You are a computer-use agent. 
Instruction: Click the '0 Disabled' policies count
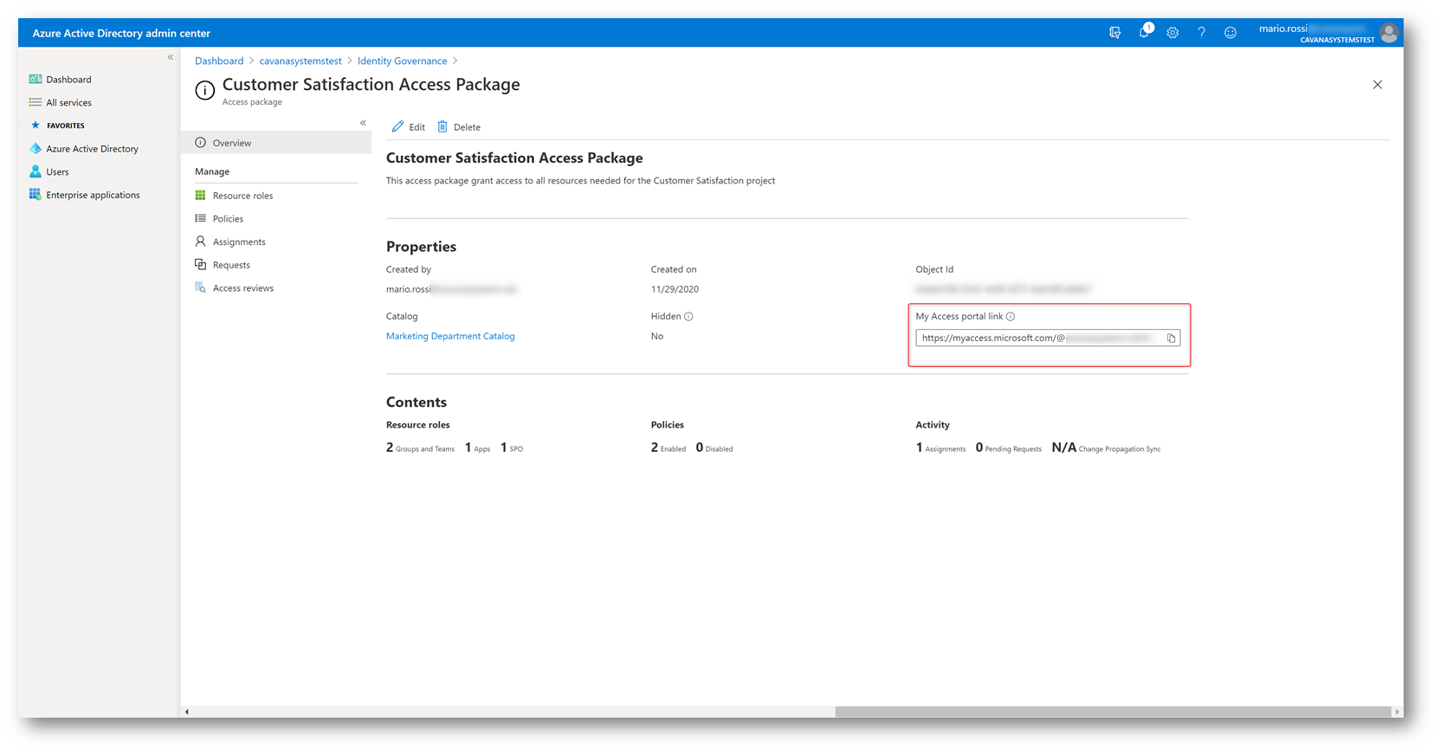pos(714,448)
